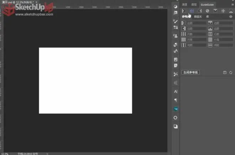
Task: Open the Paragraph panel icon
Action: click(176, 100)
